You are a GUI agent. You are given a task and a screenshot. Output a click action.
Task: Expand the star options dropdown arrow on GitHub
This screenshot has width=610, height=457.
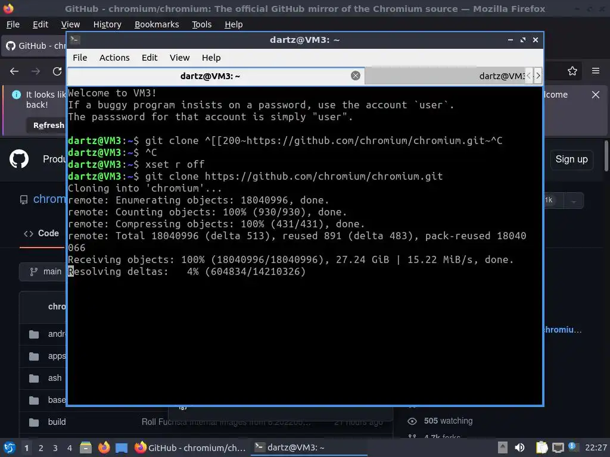click(x=574, y=201)
